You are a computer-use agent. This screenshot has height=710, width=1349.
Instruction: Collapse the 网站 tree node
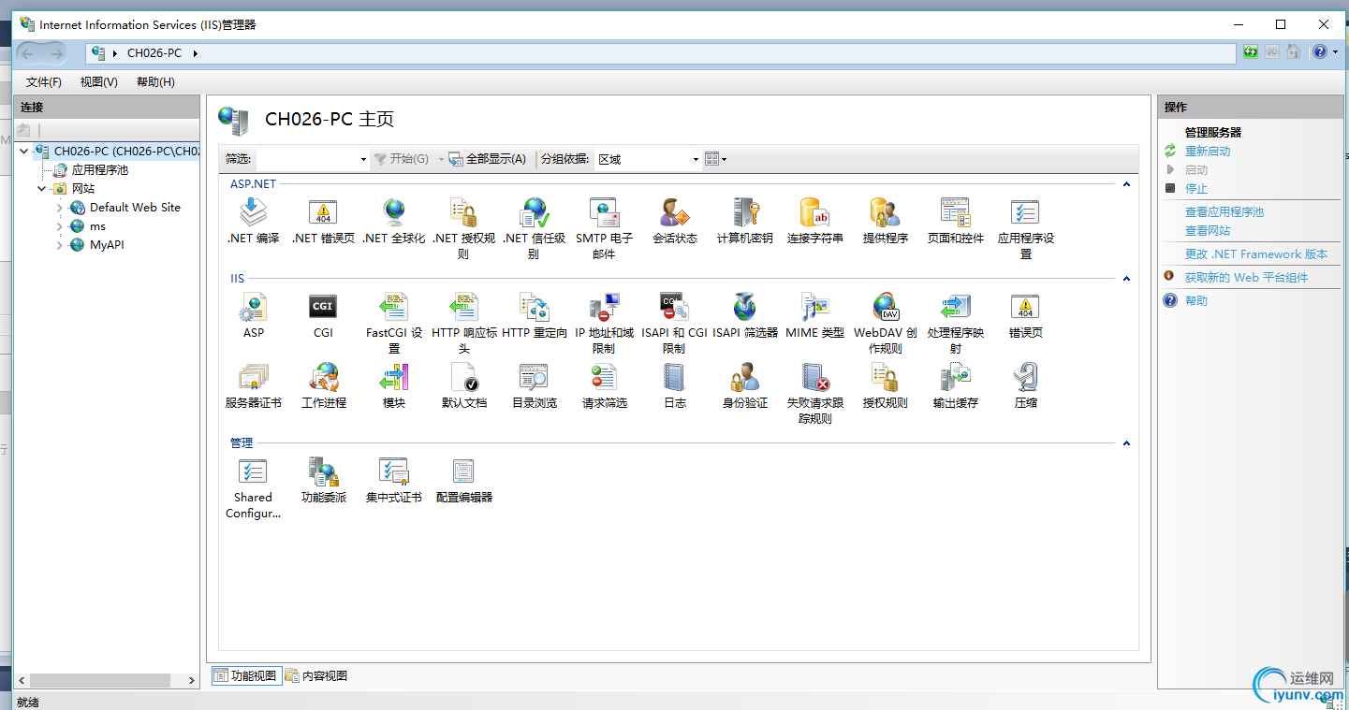(42, 188)
